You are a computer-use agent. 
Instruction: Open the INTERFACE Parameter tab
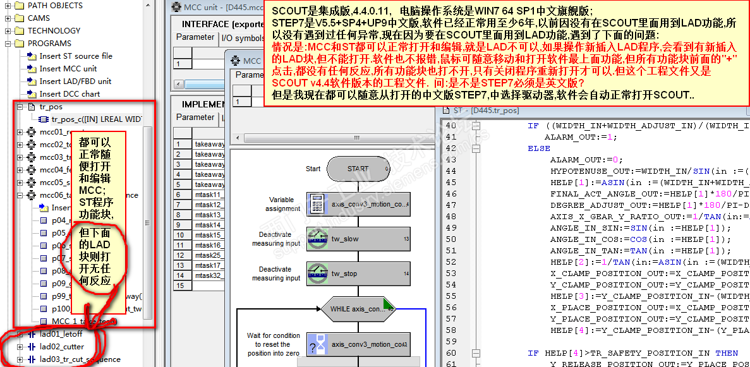click(195, 37)
